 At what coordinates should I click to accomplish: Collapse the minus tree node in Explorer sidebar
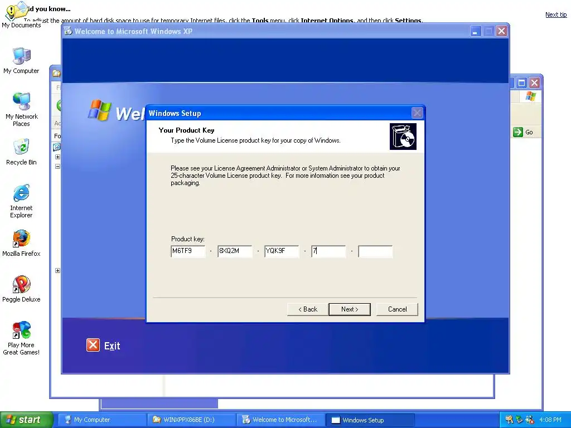pyautogui.click(x=57, y=166)
